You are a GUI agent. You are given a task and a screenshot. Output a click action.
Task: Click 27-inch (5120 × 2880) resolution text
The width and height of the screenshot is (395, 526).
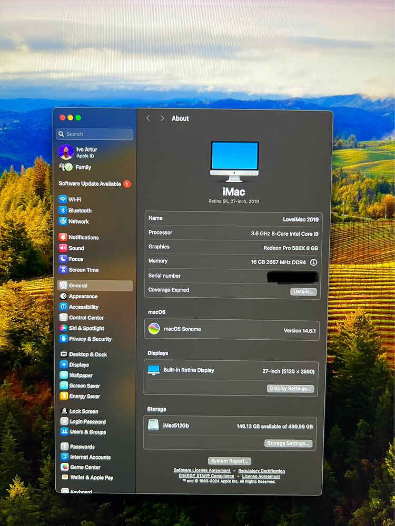point(288,371)
